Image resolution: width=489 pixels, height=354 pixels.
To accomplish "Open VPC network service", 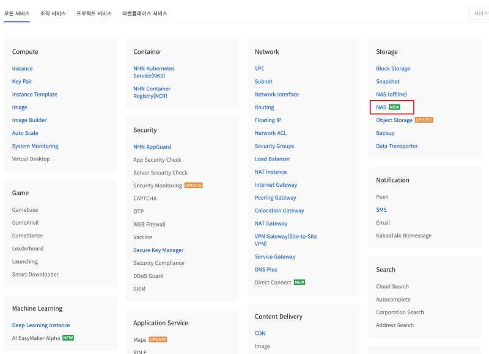I will [259, 68].
